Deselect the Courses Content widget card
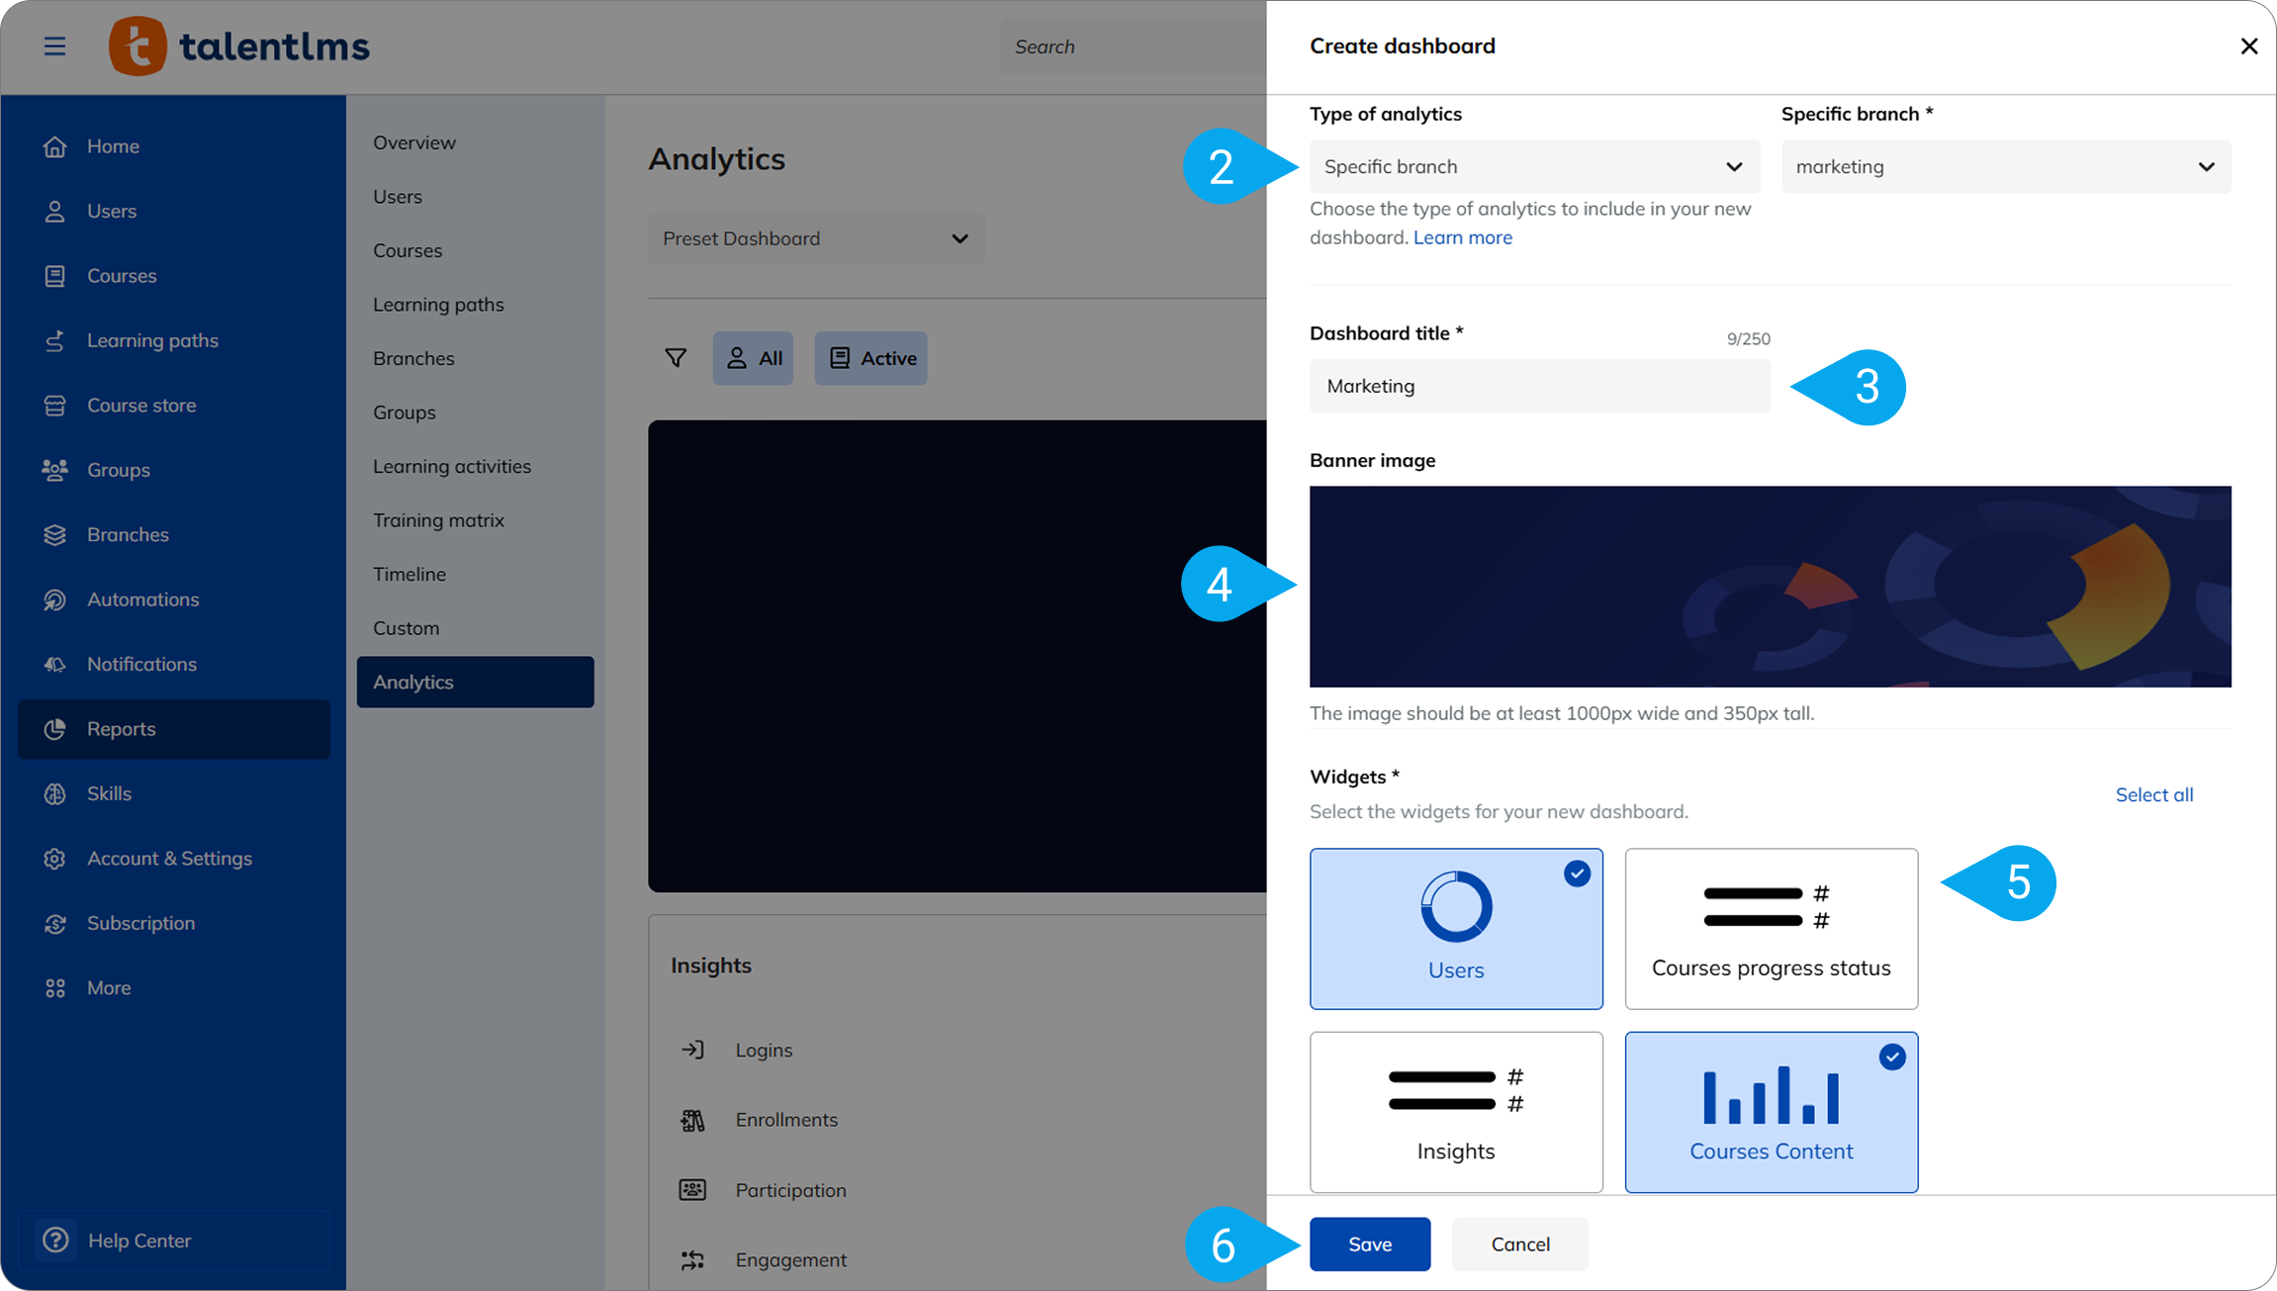This screenshot has height=1291, width=2277. click(x=1771, y=1112)
